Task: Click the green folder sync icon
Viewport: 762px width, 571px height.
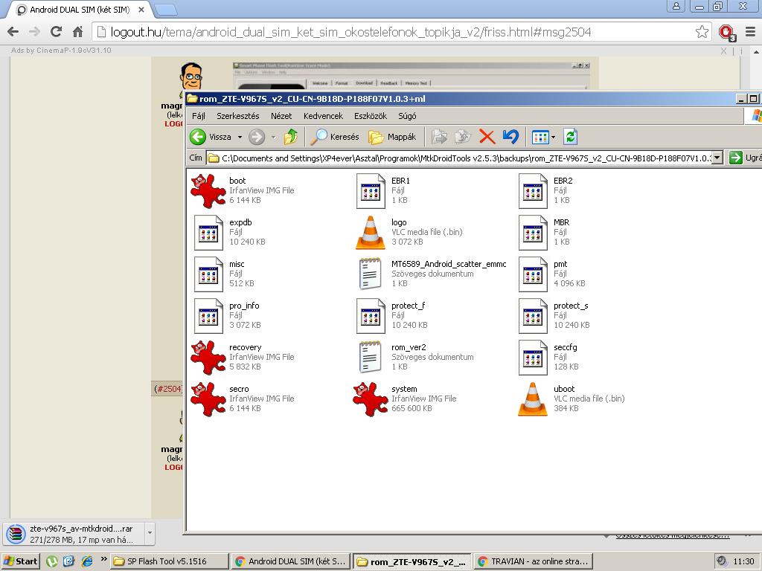Action: pyautogui.click(x=571, y=137)
